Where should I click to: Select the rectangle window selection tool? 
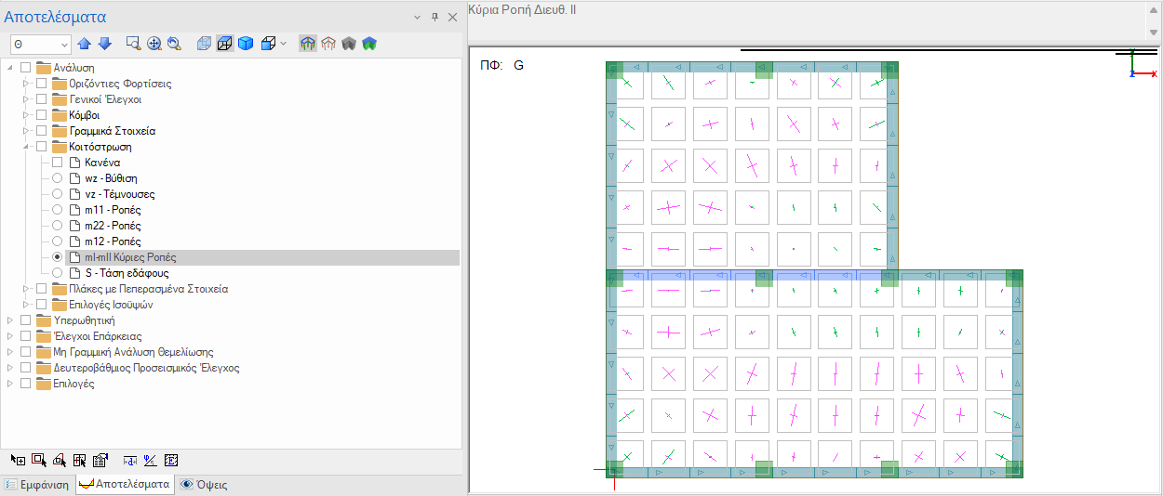pos(39,460)
